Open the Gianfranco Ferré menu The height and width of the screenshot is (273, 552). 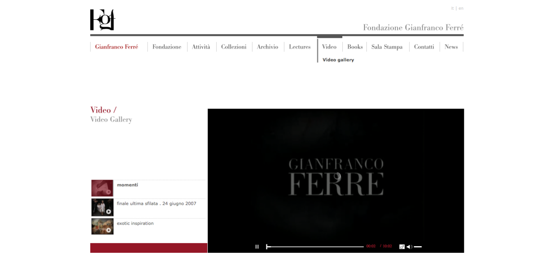coord(117,47)
